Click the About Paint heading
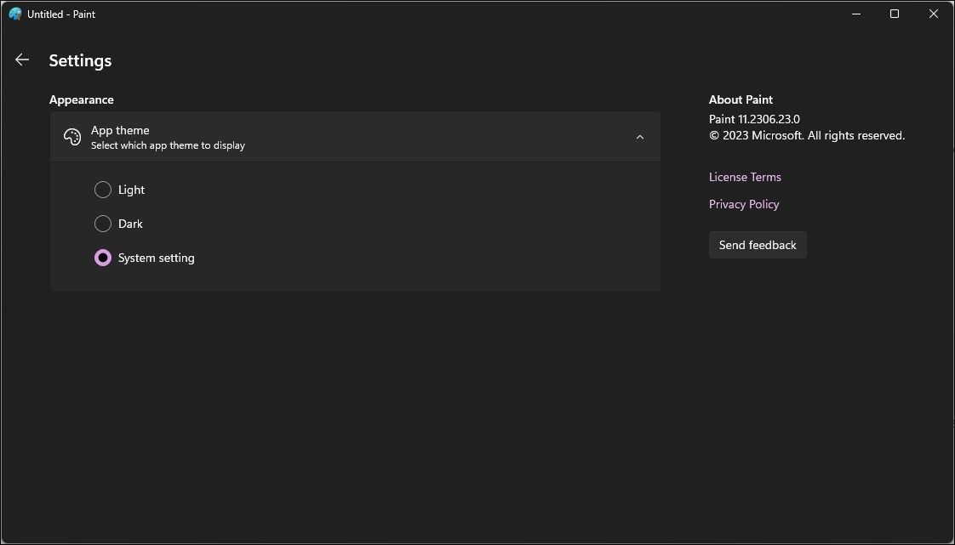 [741, 99]
